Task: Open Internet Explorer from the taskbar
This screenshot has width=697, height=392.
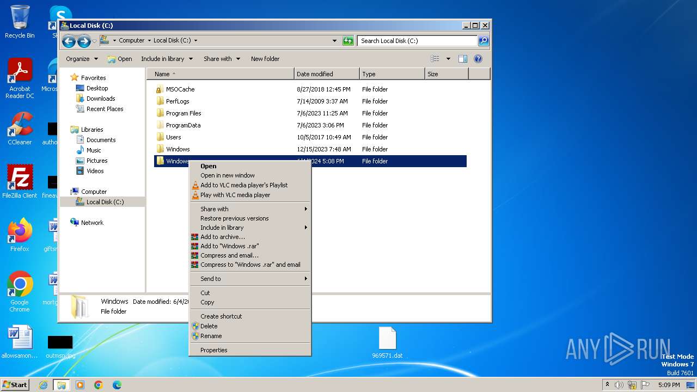Action: coord(44,385)
